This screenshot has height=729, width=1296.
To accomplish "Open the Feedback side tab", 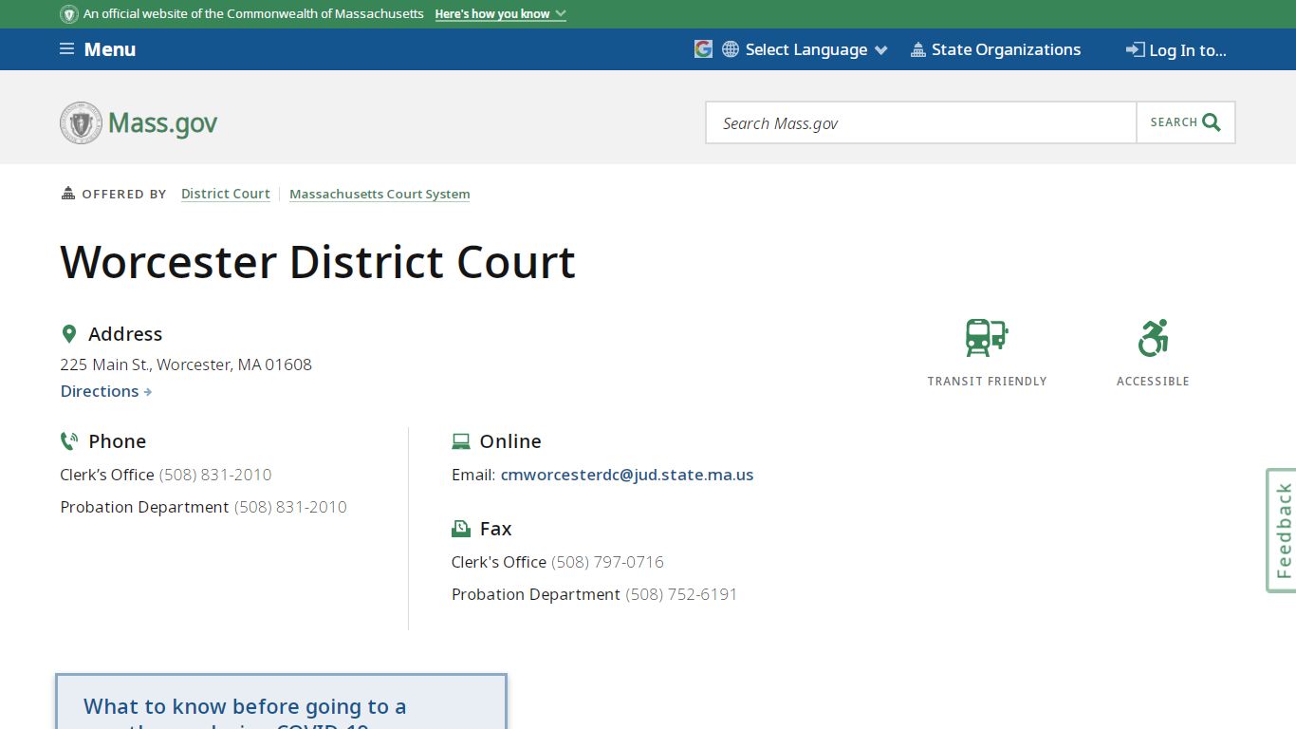I will (1282, 531).
